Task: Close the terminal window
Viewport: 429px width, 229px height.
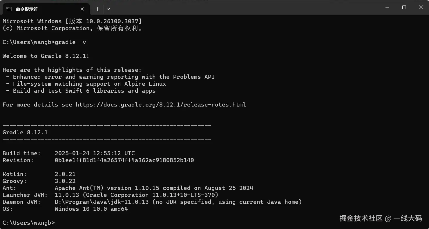Action: click(421, 8)
